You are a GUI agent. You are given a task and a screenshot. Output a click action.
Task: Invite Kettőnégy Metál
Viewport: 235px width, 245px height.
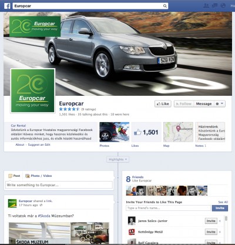(211, 232)
